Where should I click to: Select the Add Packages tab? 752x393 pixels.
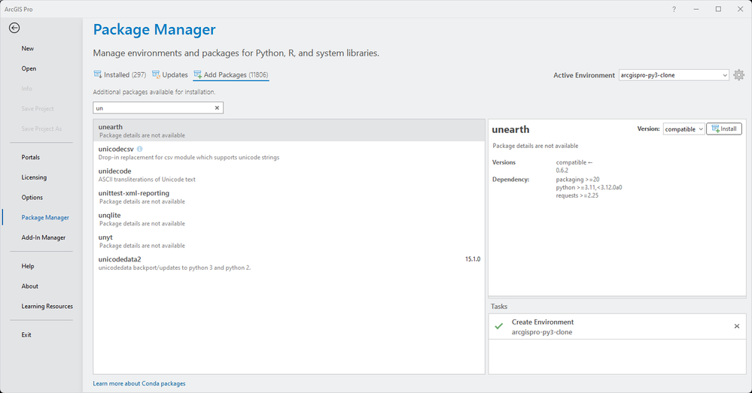[230, 74]
